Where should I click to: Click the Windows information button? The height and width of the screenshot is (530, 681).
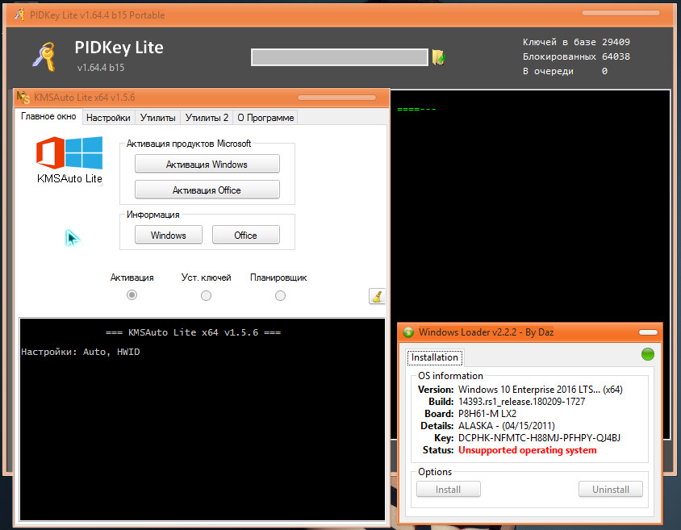pyautogui.click(x=168, y=236)
